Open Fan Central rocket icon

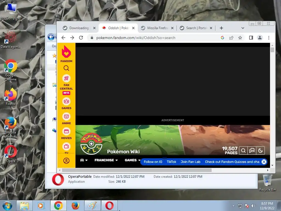tap(66, 78)
